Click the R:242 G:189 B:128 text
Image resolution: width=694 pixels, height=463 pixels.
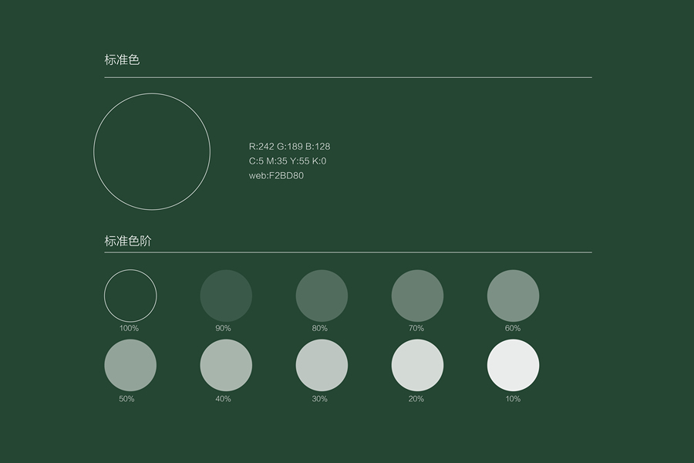pyautogui.click(x=289, y=146)
